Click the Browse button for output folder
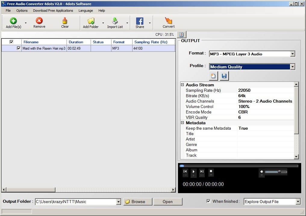 pyautogui.click(x=137, y=202)
